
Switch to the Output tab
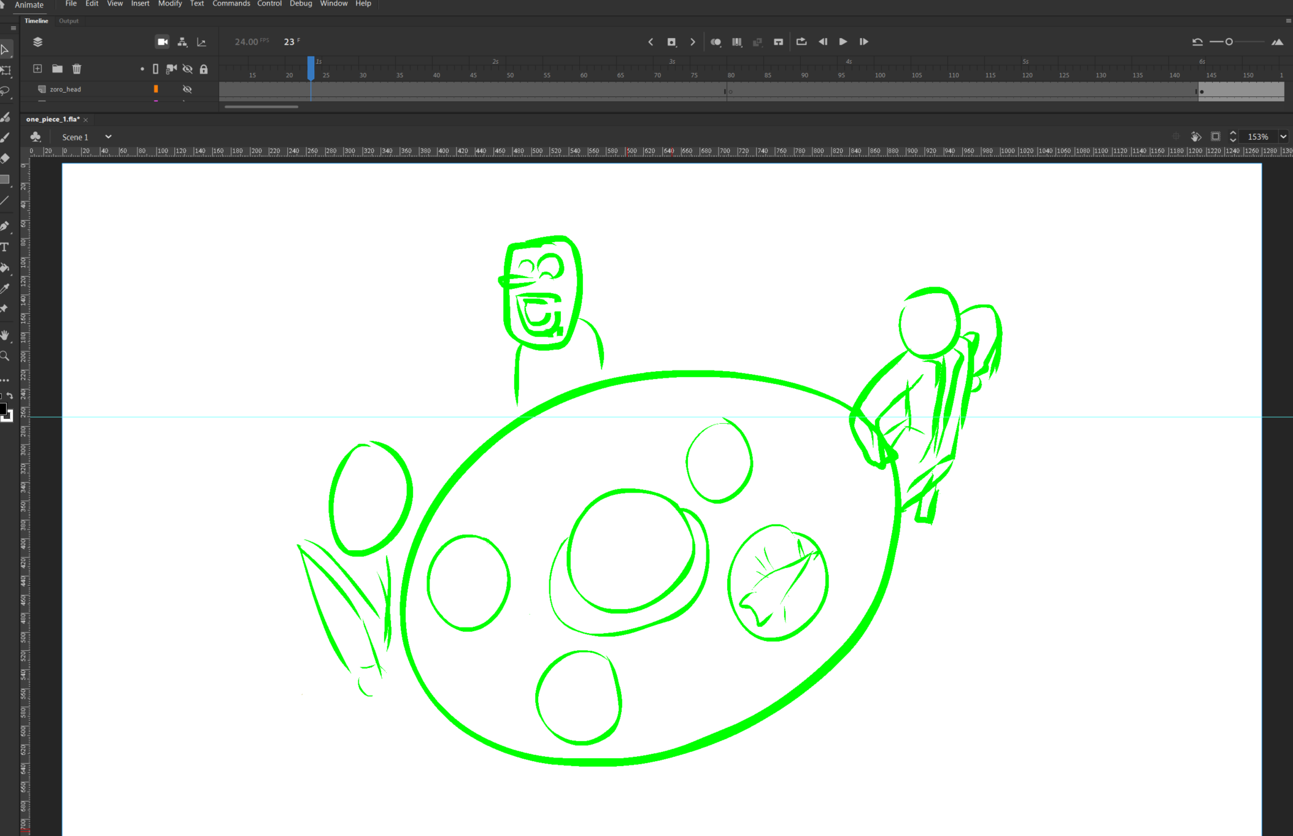click(x=69, y=21)
